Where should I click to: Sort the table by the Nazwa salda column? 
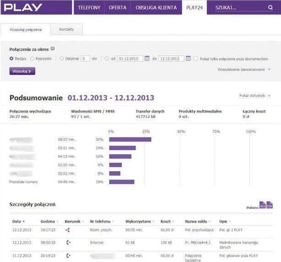[198, 222]
